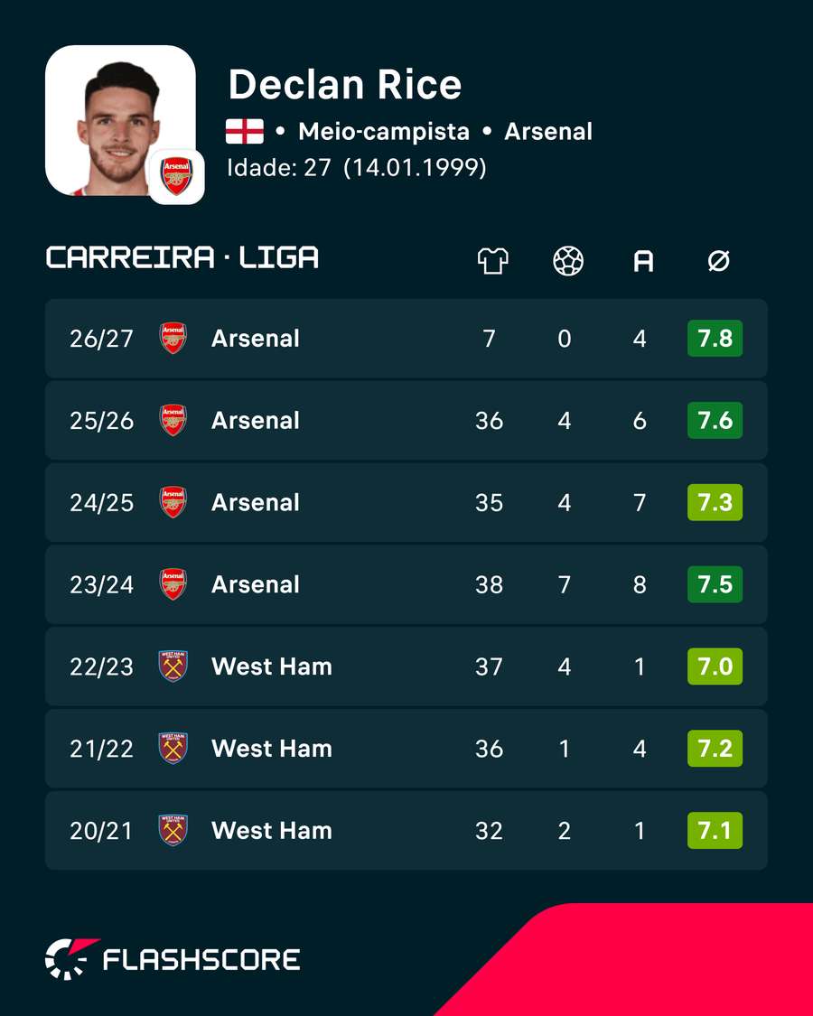The image size is (813, 1016).
Task: Click the assists 'A' column header
Action: [x=643, y=262]
